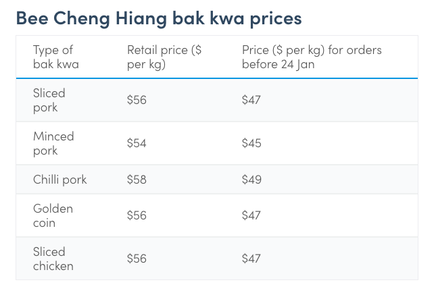Screen dimensions: 436x293
Task: Click the "orders before 24 Jan" price column header
Action: click(312, 57)
